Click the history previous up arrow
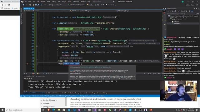 [29, 78]
